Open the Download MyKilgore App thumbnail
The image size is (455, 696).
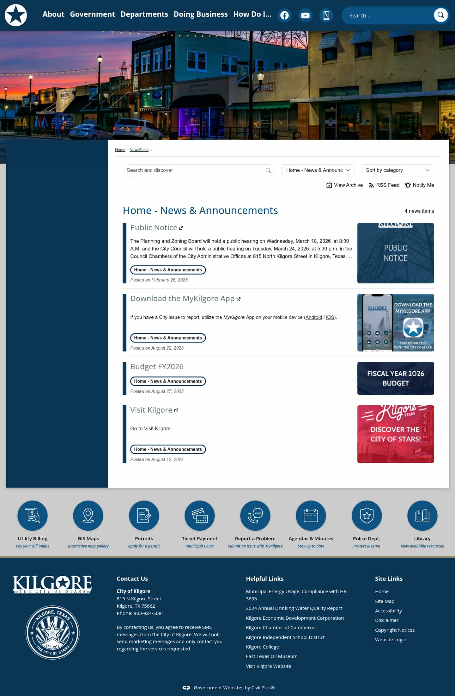click(x=396, y=323)
